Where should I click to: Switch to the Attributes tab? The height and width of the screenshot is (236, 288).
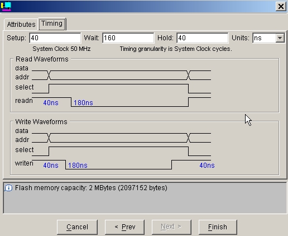coord(21,25)
